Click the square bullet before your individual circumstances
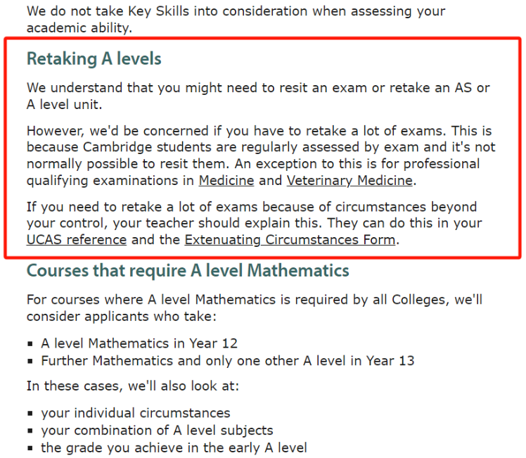Image resolution: width=526 pixels, height=458 pixels. [x=30, y=414]
